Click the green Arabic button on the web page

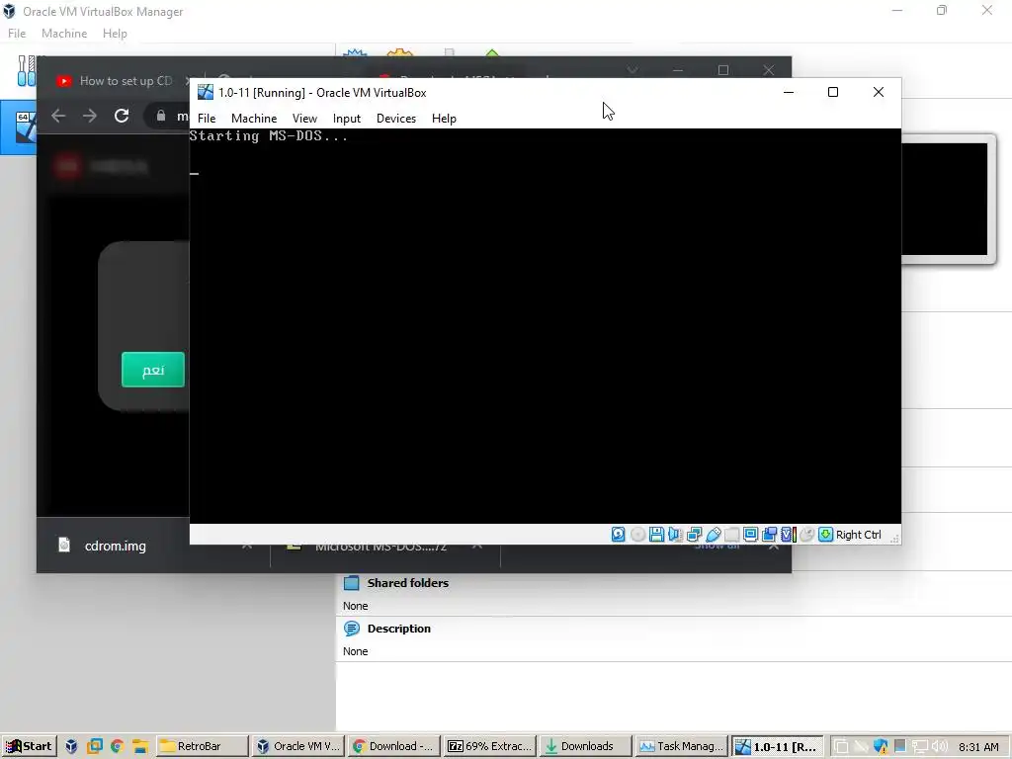153,370
